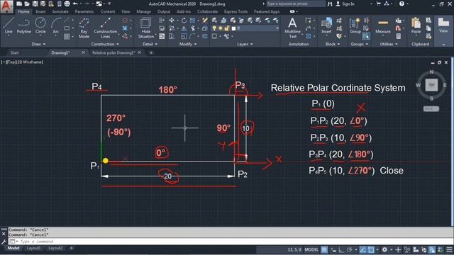Toggle polar tracking in status bar
Viewport: 454px width, 255px height.
coord(349,249)
